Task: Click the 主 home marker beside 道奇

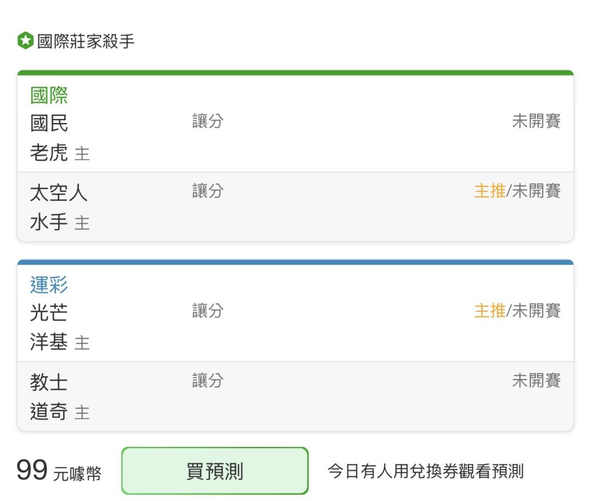Action: pyautogui.click(x=82, y=412)
